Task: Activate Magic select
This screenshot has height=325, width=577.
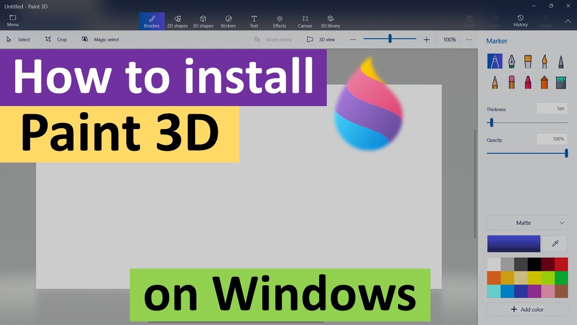Action: pyautogui.click(x=100, y=40)
